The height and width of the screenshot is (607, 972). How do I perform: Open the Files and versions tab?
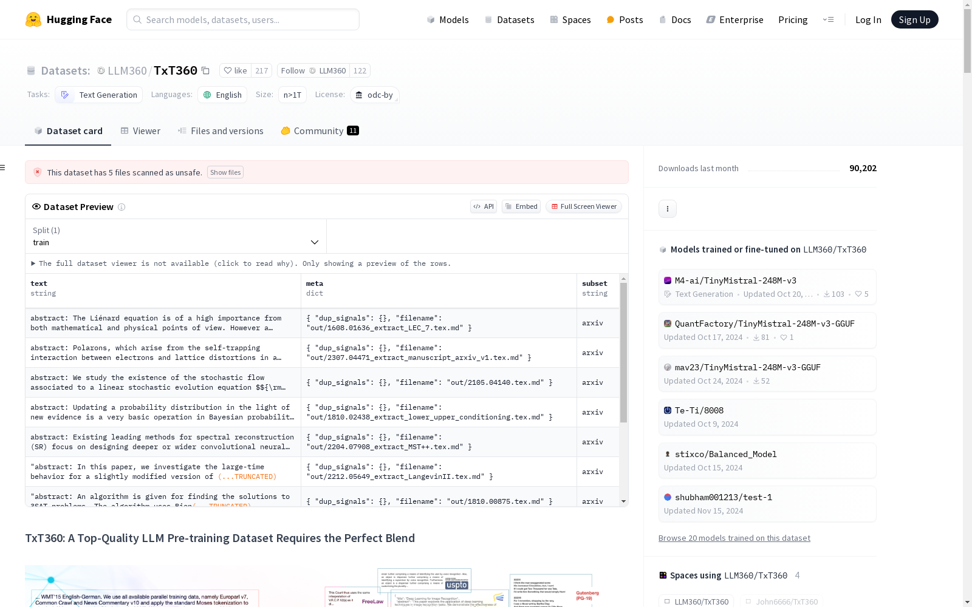pyautogui.click(x=221, y=131)
